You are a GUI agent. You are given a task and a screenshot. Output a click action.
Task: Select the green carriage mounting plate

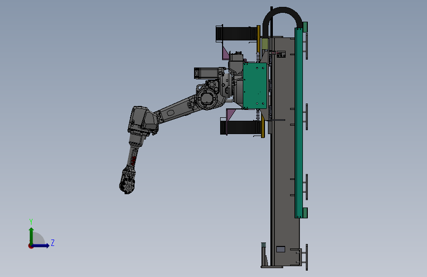coord(255,86)
